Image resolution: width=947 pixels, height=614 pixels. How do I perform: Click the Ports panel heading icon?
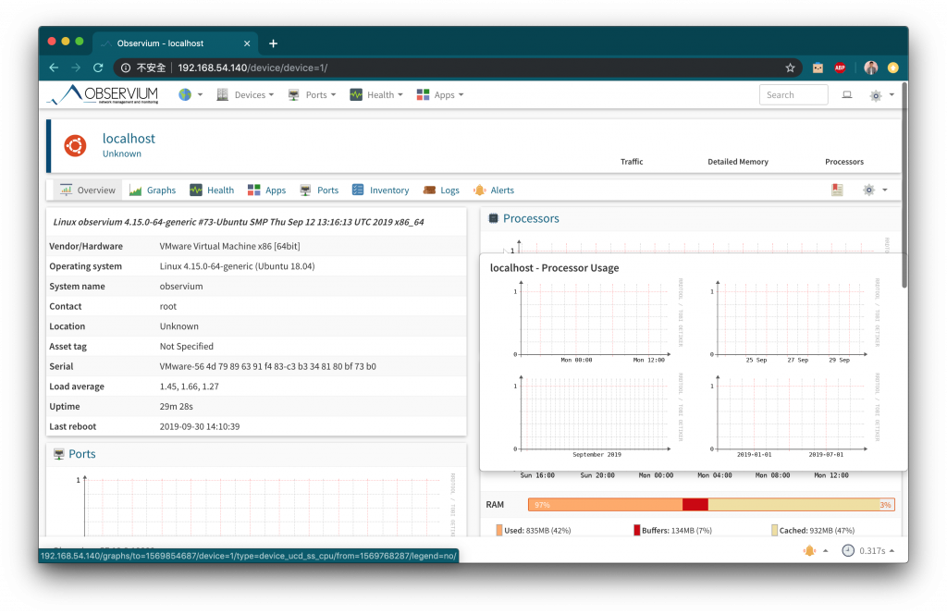click(x=58, y=454)
